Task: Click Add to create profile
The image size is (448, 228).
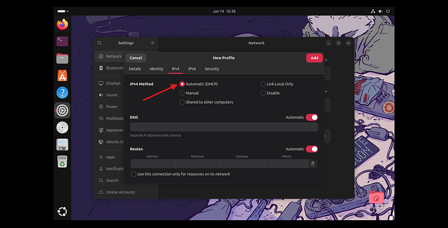Action: click(314, 58)
